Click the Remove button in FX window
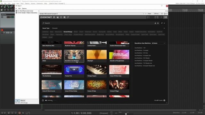 [x=23, y=101]
